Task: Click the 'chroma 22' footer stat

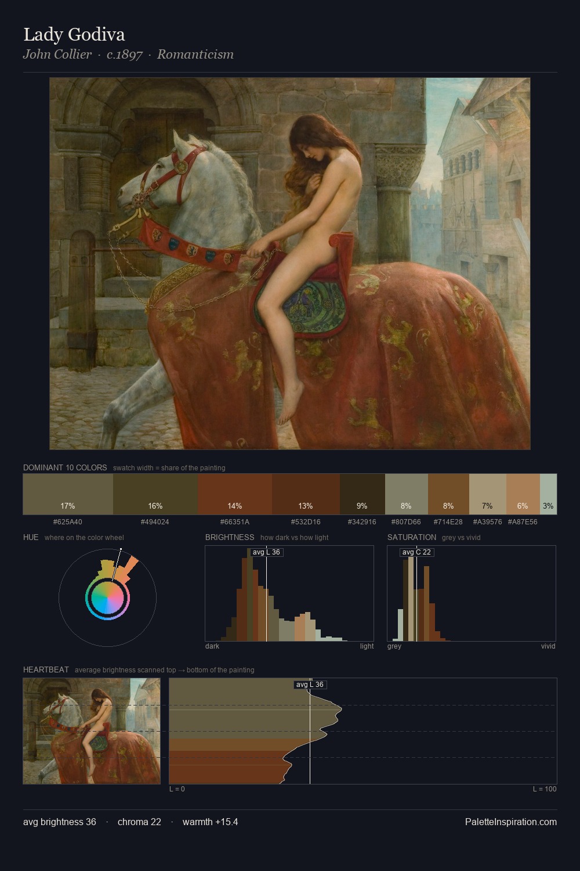Action: click(139, 822)
